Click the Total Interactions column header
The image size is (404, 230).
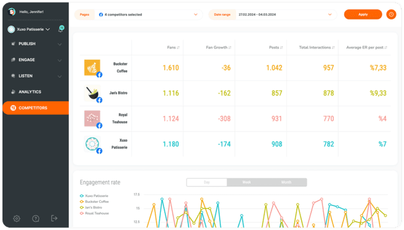click(x=314, y=47)
